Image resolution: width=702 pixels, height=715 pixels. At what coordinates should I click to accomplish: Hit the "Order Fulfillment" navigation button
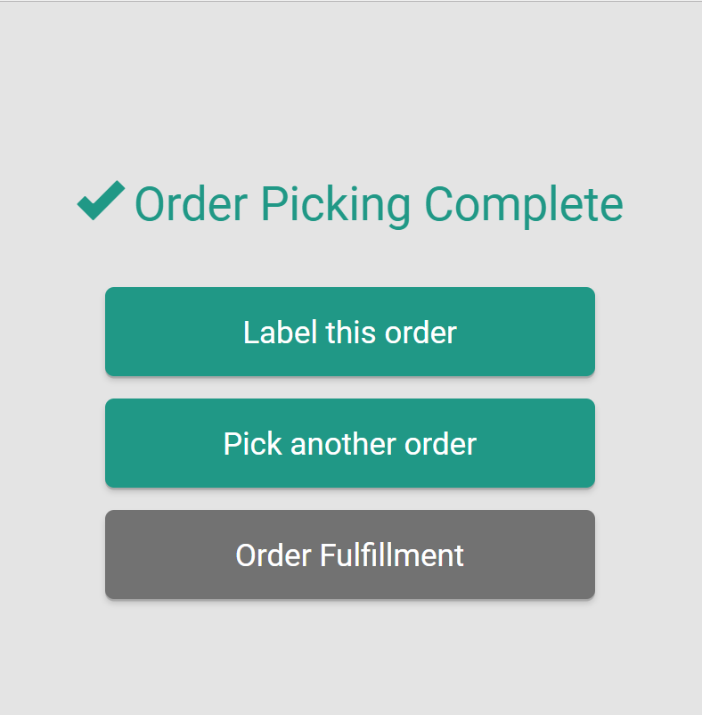[349, 555]
